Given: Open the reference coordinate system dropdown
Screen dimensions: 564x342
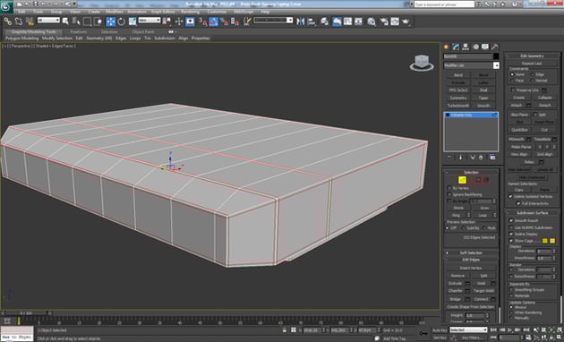Looking at the screenshot, I should [x=150, y=21].
